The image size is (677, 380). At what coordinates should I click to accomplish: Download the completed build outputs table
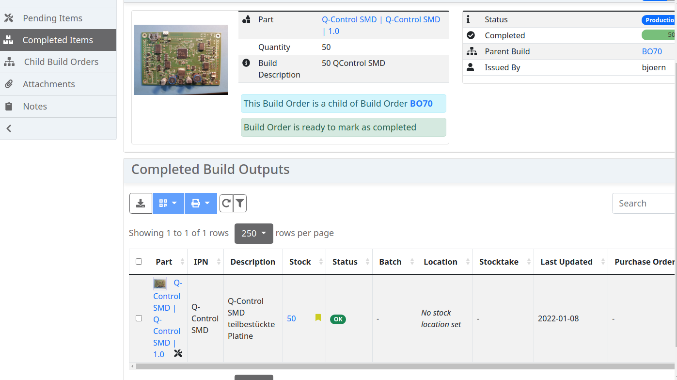pos(141,203)
